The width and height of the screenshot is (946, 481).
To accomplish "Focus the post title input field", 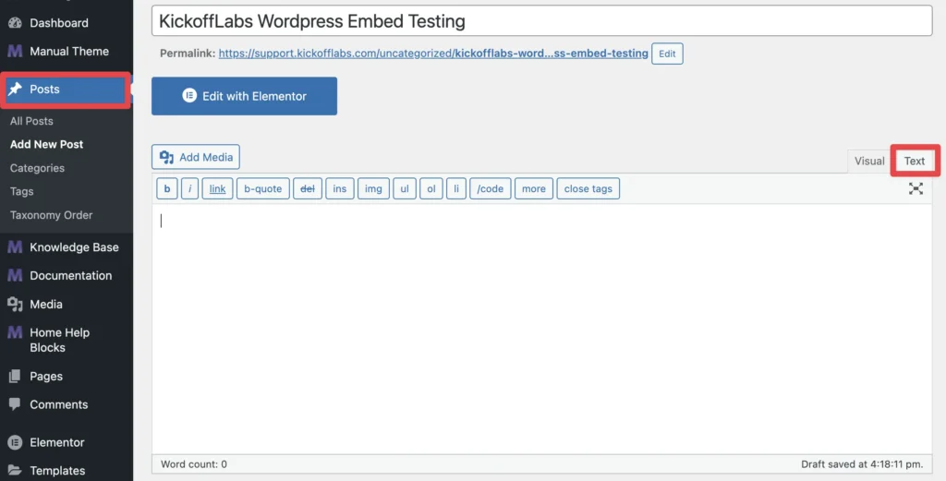I will coord(541,21).
